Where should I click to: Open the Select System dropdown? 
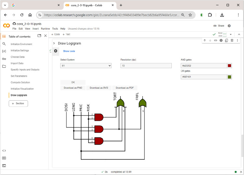(86, 66)
